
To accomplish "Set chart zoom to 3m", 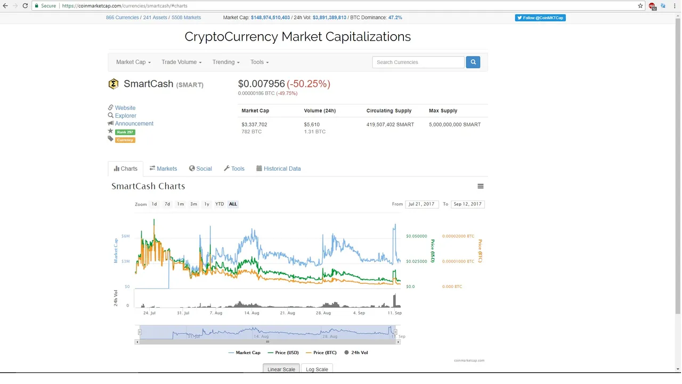I will point(193,204).
